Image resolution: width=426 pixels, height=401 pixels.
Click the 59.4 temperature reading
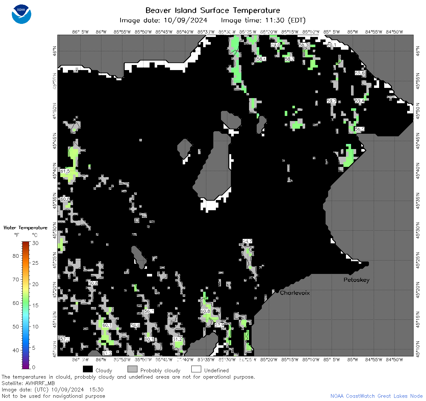pyautogui.click(x=359, y=101)
